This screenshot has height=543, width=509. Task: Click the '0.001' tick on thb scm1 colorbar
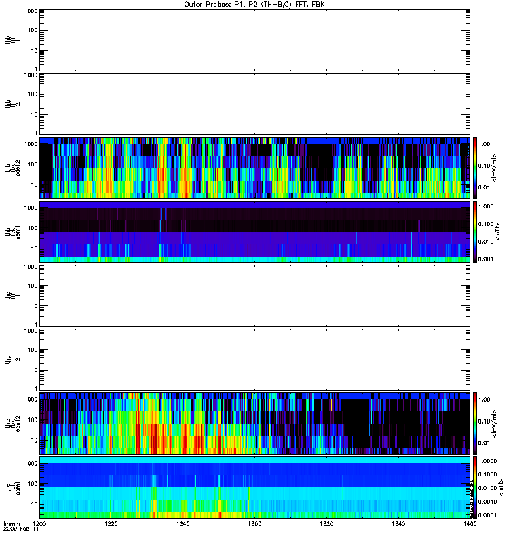[x=486, y=259]
